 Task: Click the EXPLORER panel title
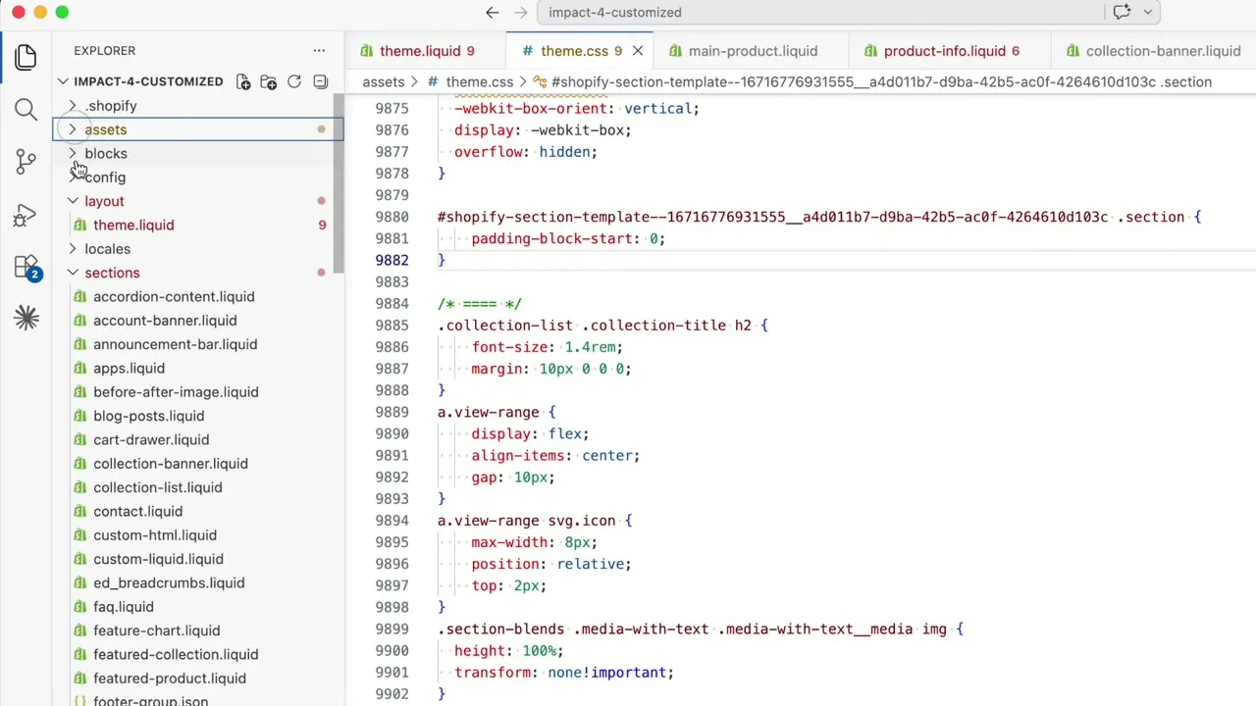coord(104,51)
